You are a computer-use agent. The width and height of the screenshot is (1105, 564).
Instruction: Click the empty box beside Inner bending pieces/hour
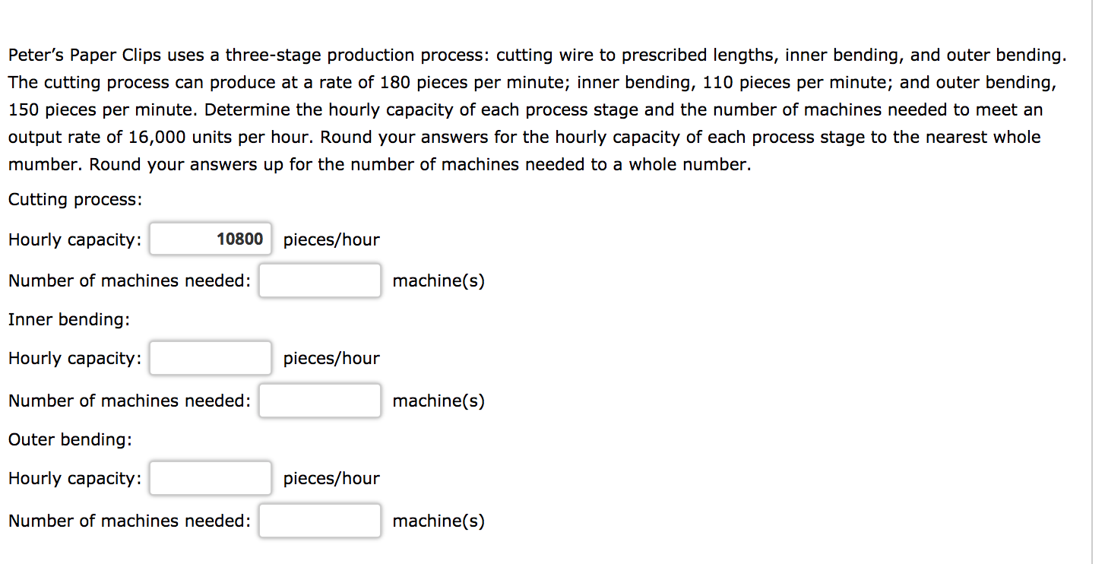pos(211,357)
